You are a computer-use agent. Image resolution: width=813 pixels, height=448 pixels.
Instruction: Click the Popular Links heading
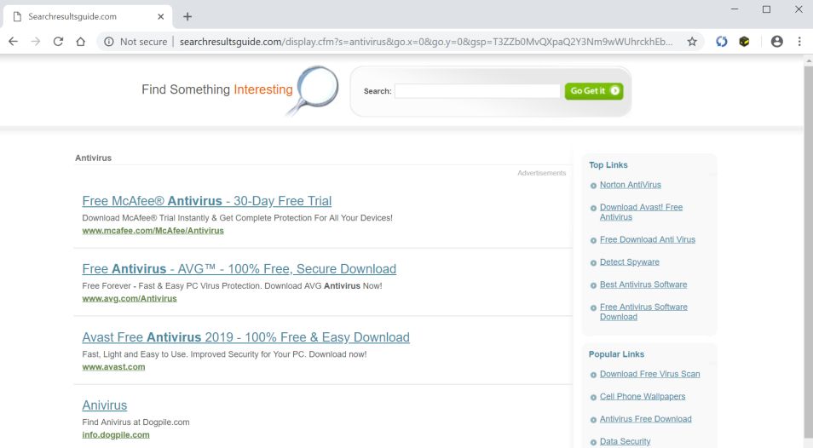tap(616, 354)
